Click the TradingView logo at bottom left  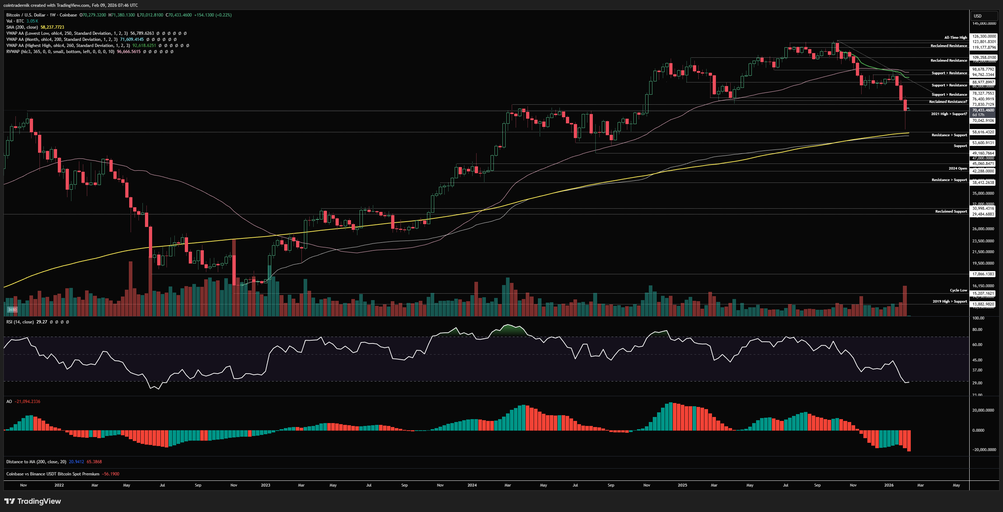[x=33, y=501]
